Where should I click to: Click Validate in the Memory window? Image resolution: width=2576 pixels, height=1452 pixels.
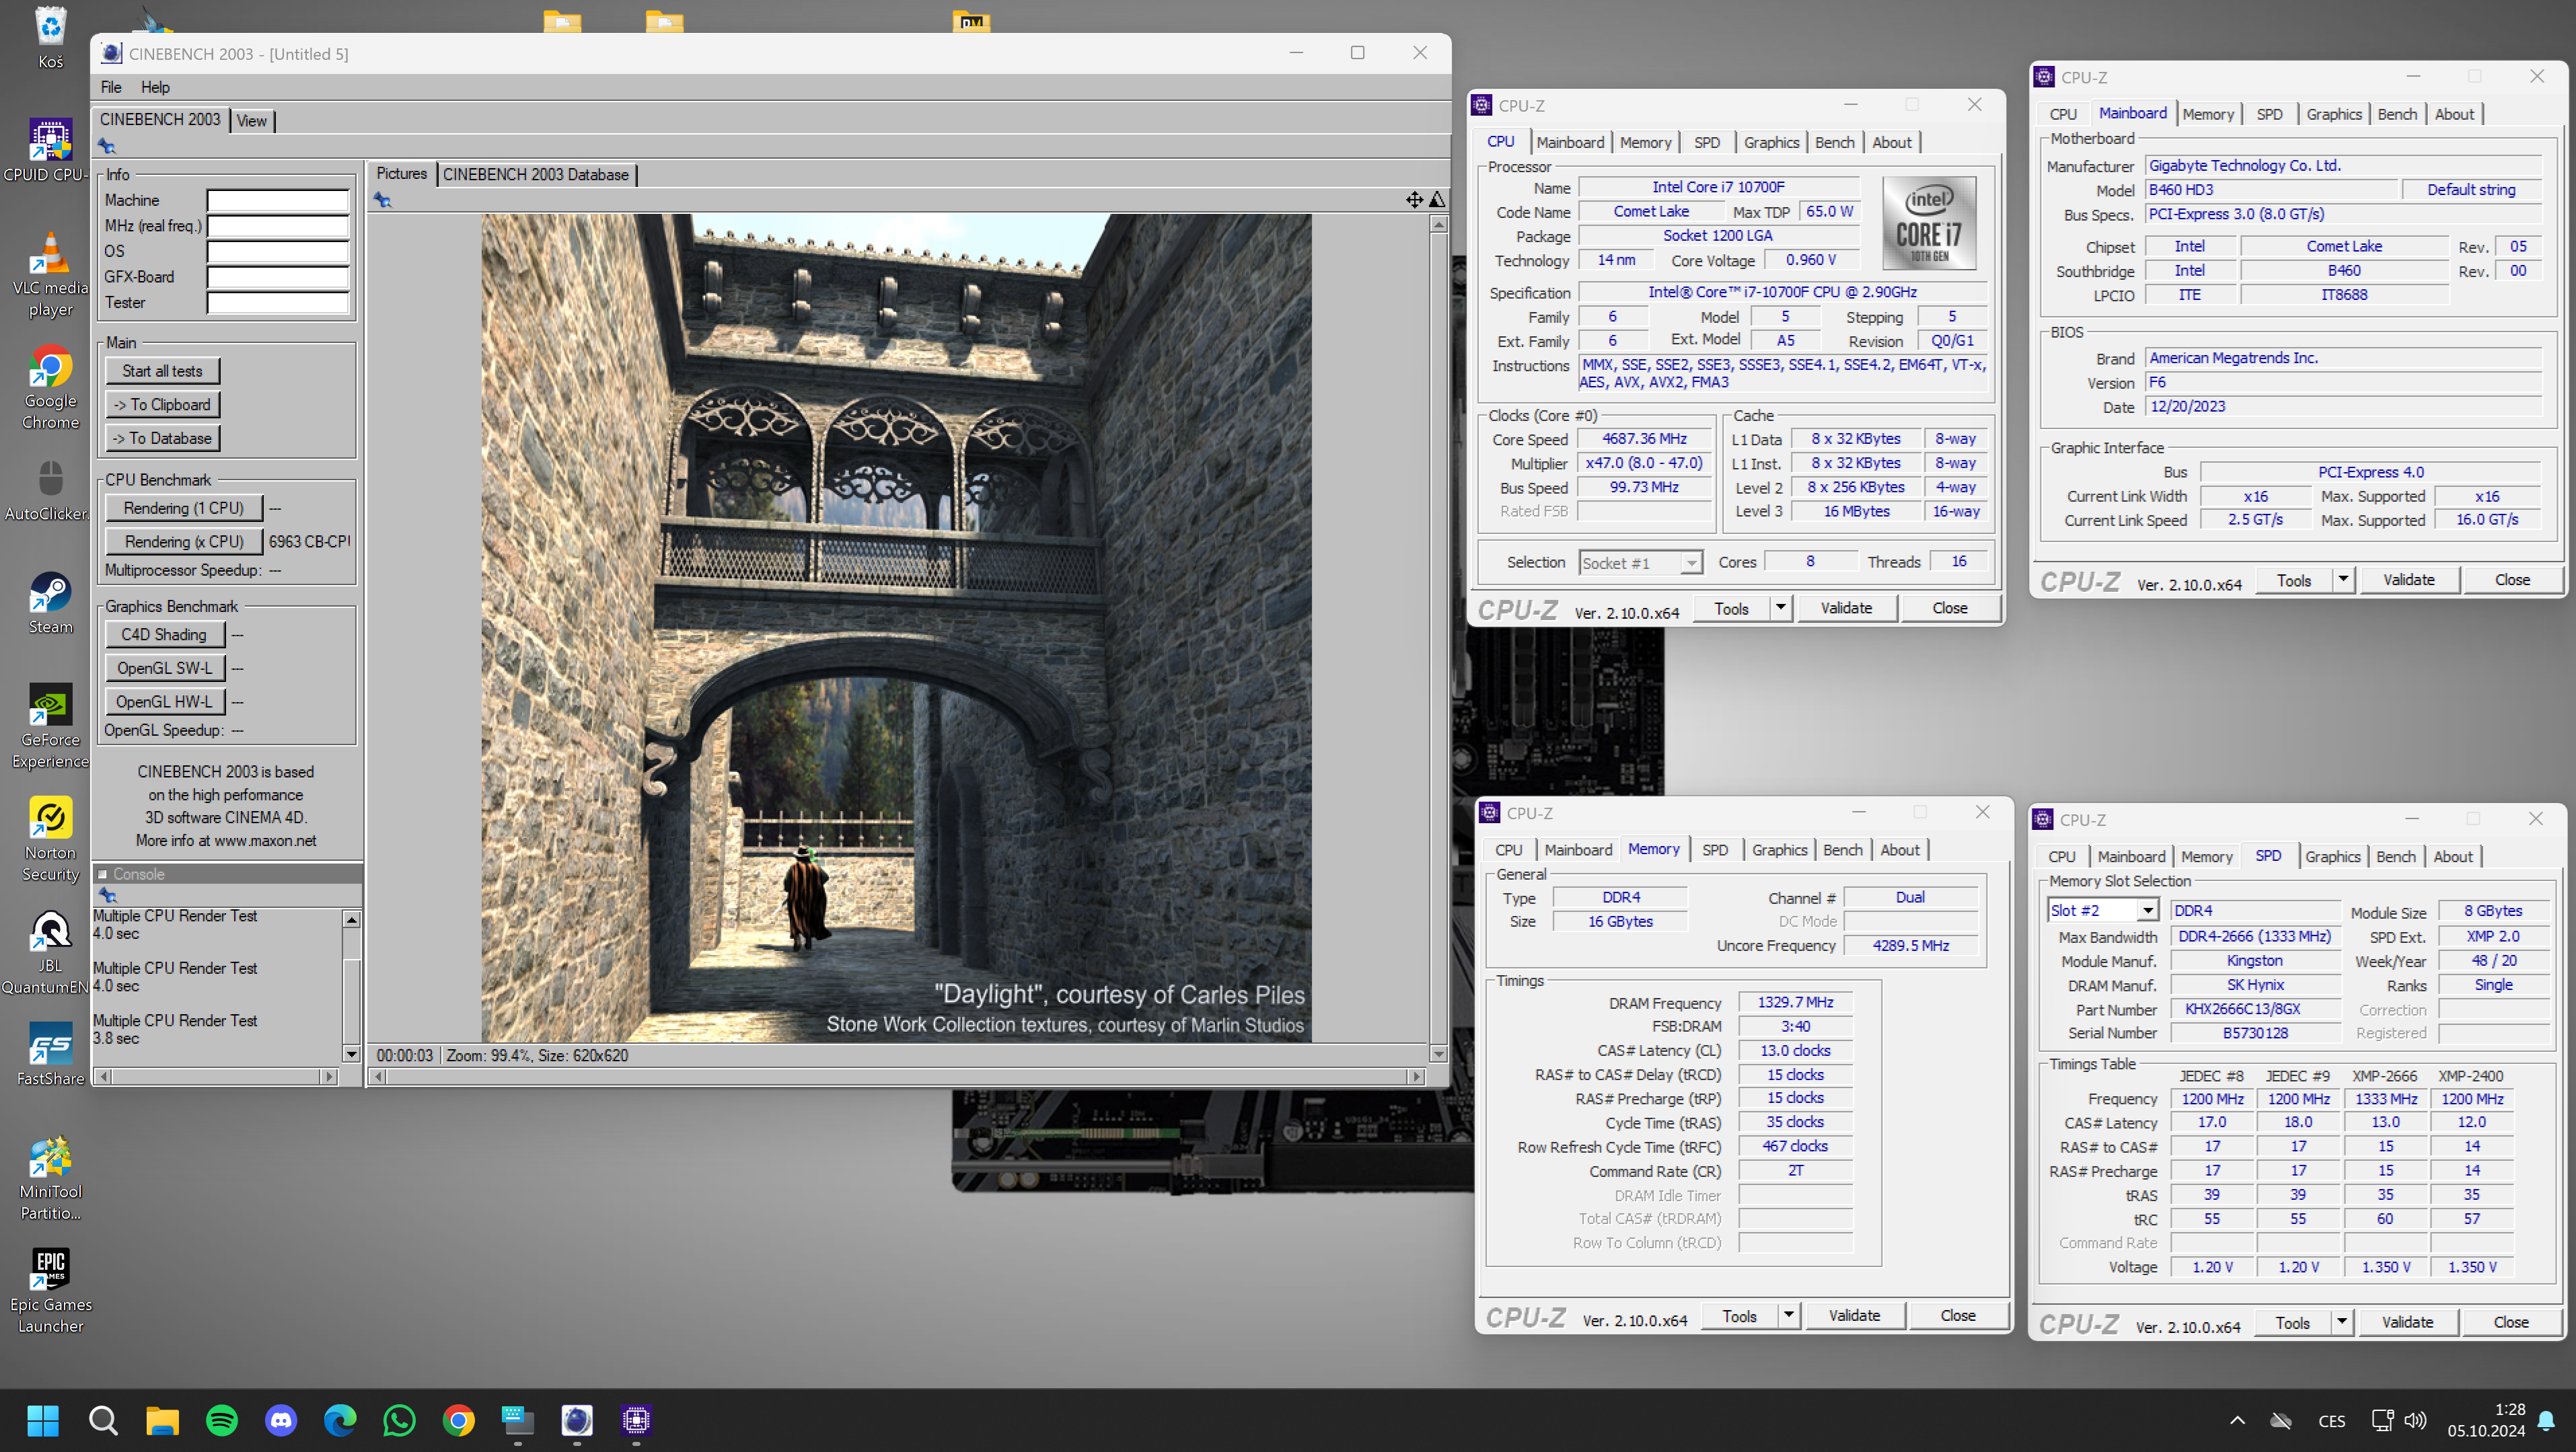coord(1854,1316)
